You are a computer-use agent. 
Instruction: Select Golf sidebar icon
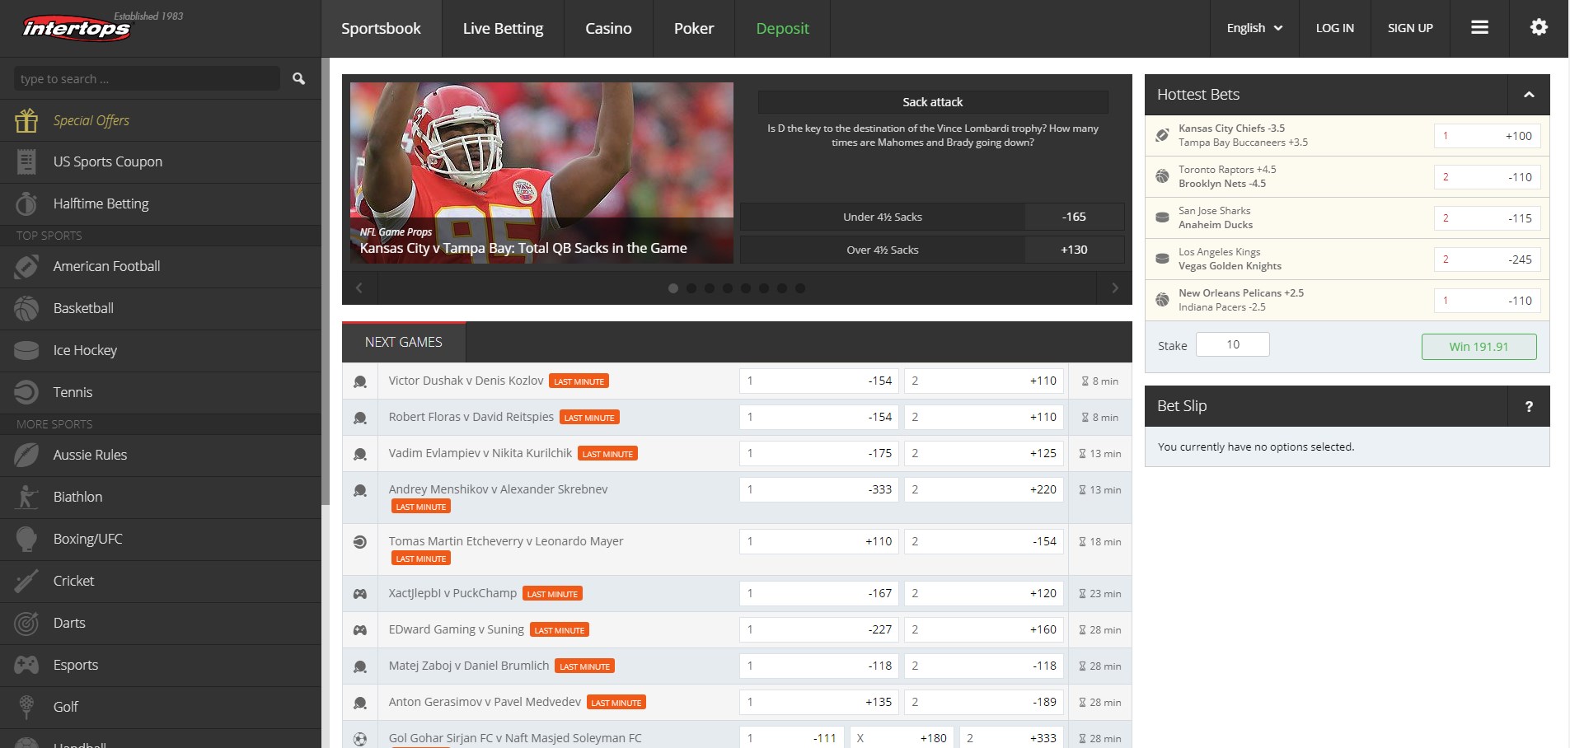(26, 707)
